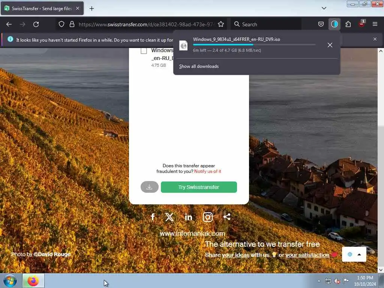This screenshot has width=384, height=288.
Task: Click the ISO file icon in downloads
Action: (x=183, y=45)
